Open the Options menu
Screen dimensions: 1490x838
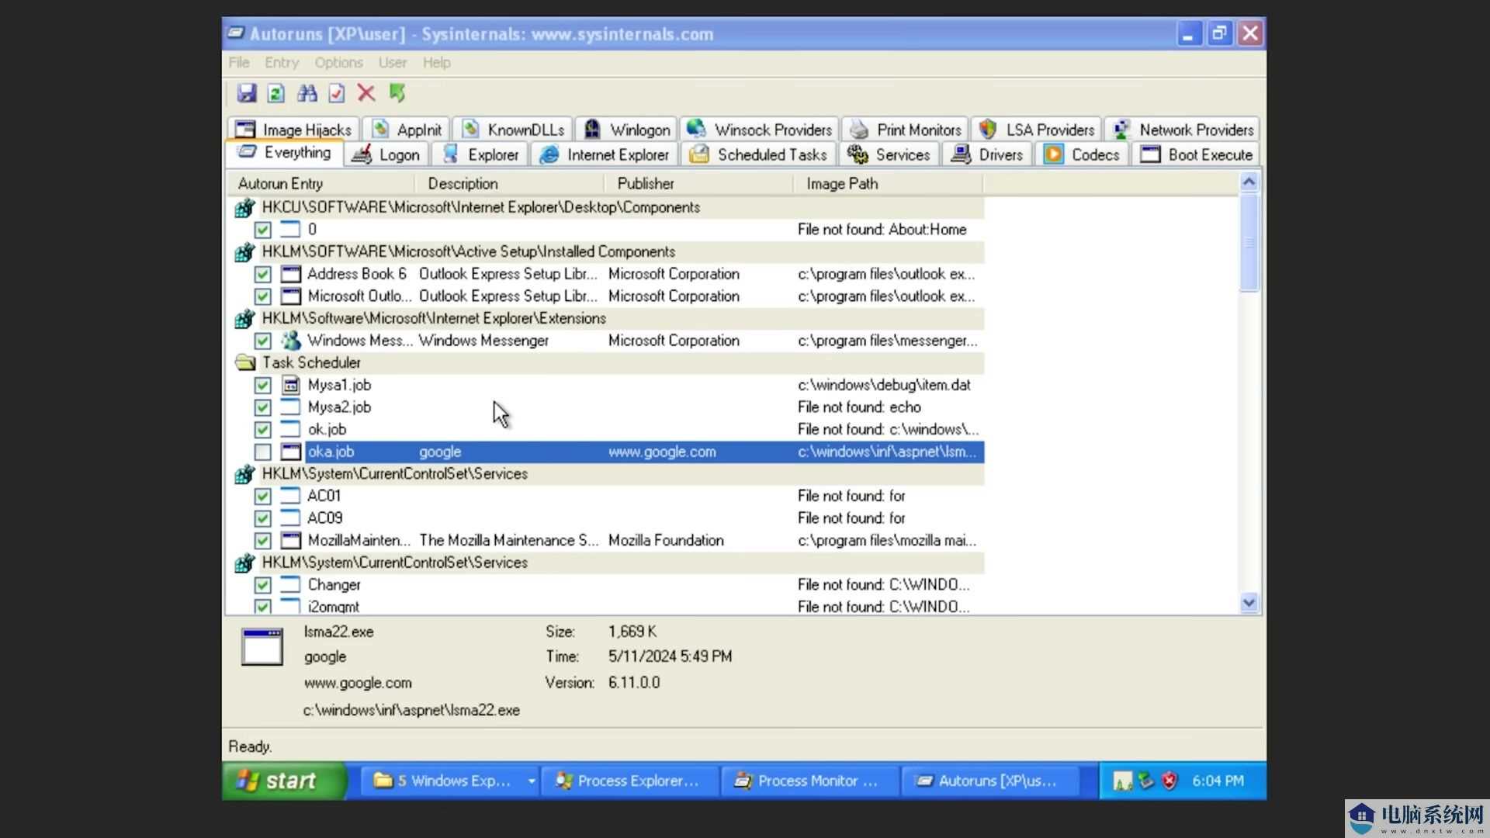pyautogui.click(x=338, y=62)
